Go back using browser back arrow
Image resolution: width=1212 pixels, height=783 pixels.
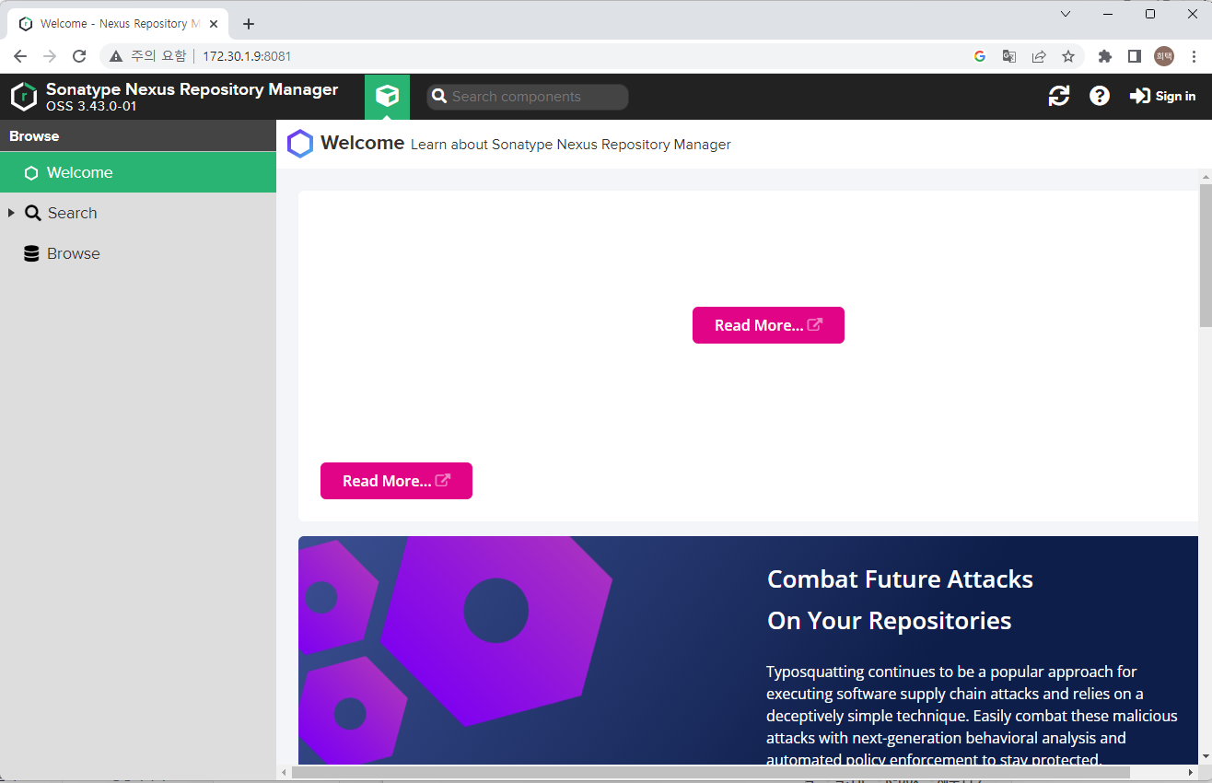[20, 56]
